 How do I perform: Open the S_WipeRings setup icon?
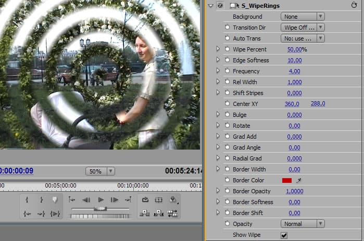234,6
